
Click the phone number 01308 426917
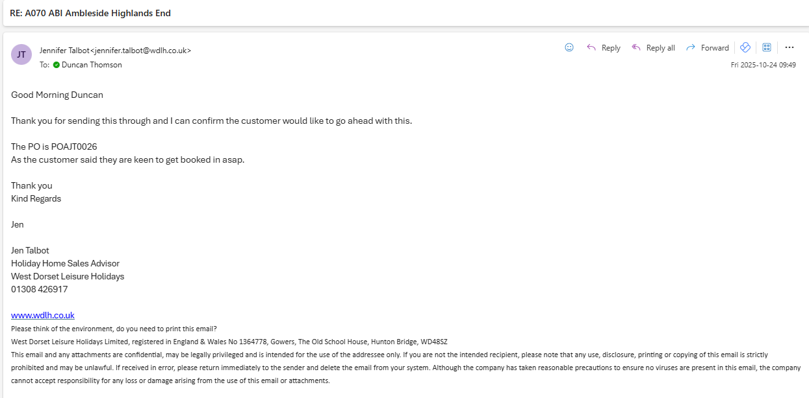coord(39,289)
